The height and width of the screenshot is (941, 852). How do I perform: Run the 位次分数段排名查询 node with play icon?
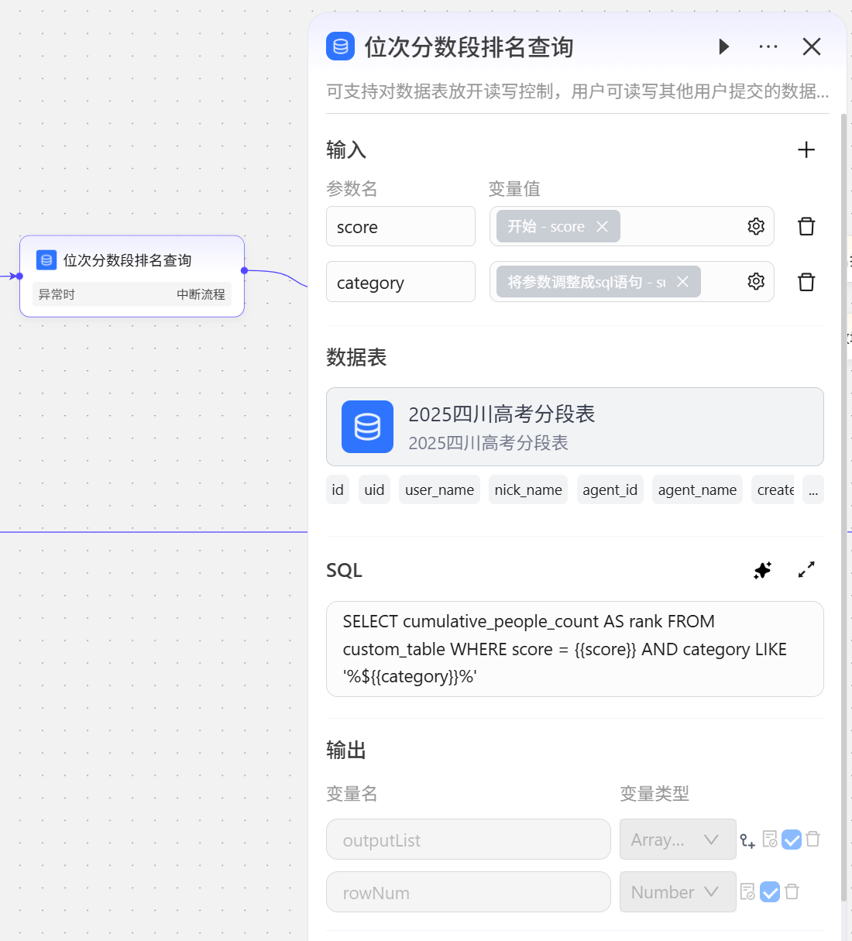coord(723,46)
